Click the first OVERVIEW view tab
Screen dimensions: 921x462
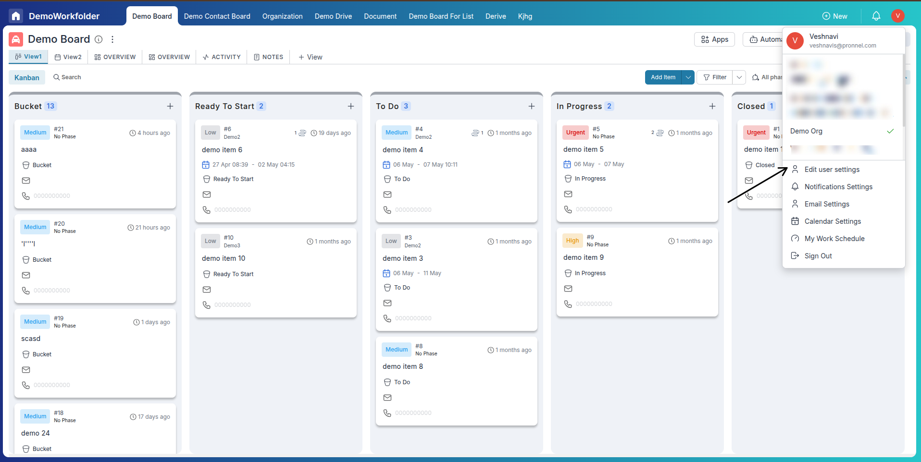pyautogui.click(x=115, y=57)
